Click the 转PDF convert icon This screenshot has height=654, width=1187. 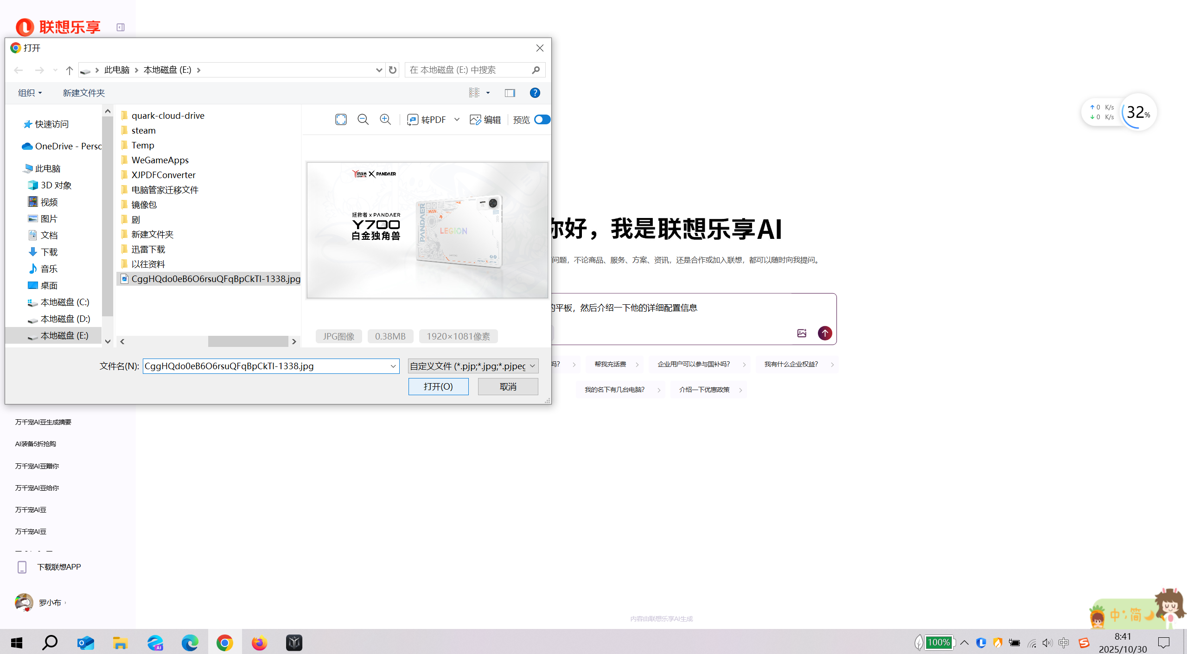pos(413,120)
